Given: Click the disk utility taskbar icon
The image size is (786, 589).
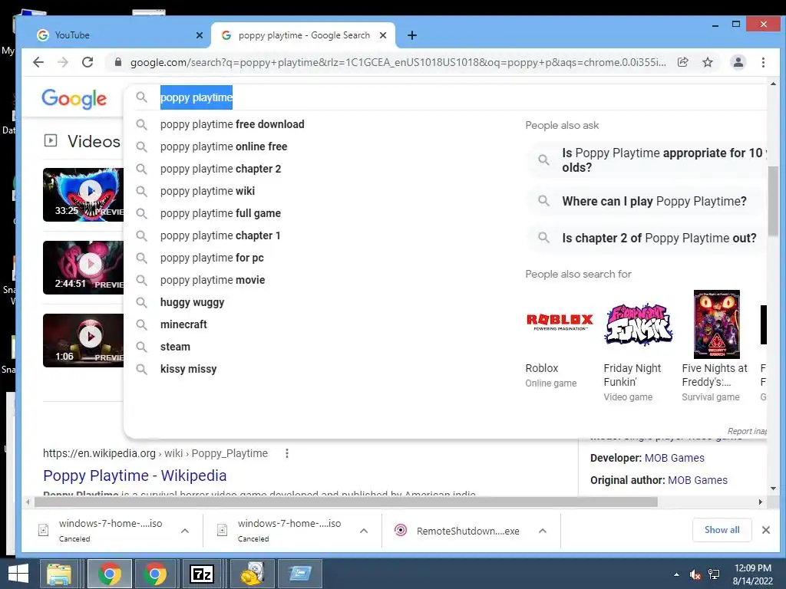Looking at the screenshot, I should (252, 574).
